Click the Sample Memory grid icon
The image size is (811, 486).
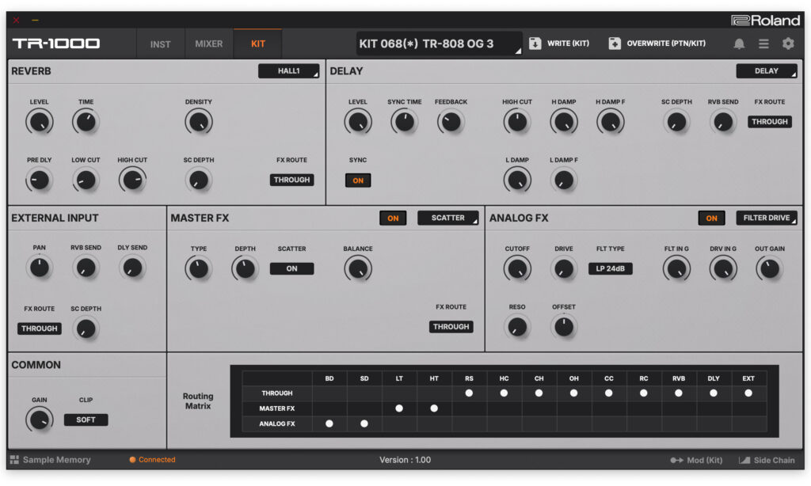click(x=14, y=460)
